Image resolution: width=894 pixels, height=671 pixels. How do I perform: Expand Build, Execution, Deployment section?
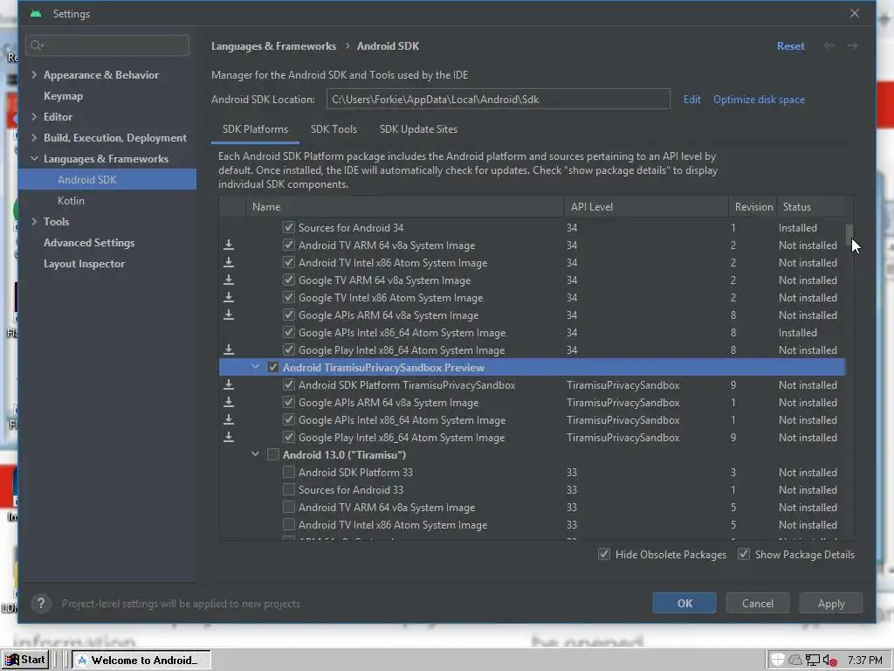[x=34, y=137]
